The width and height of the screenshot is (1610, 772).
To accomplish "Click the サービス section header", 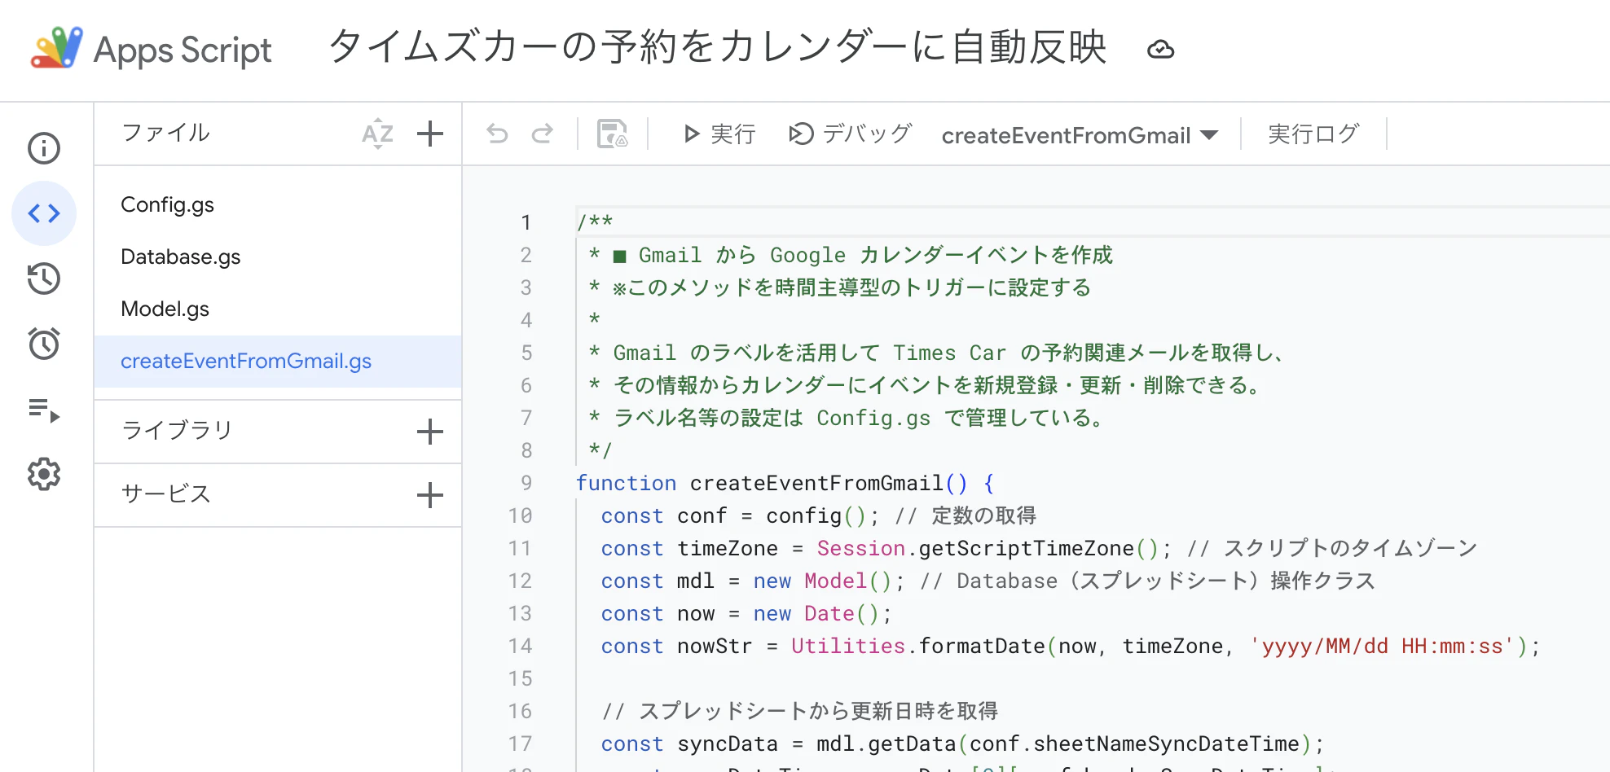I will point(165,493).
